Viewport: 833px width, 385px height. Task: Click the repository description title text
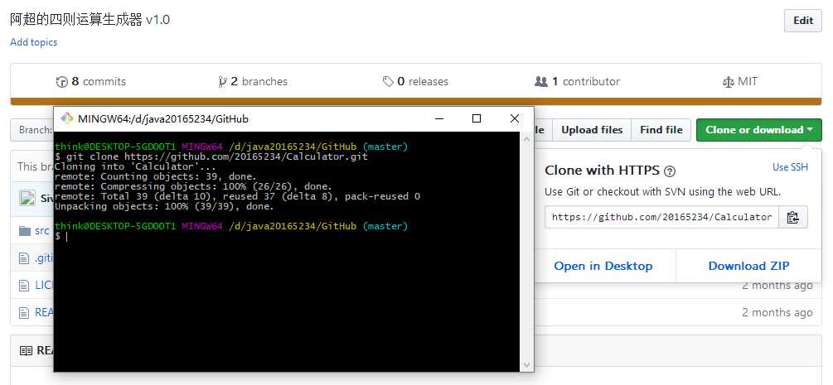click(x=90, y=20)
